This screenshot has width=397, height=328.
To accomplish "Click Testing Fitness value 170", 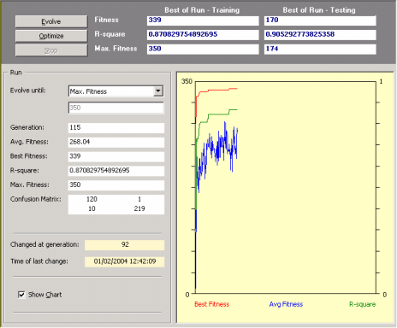I will (x=320, y=20).
